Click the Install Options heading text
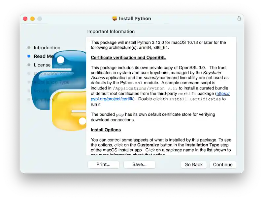Viewport: 264px width, 200px height. coord(106,130)
